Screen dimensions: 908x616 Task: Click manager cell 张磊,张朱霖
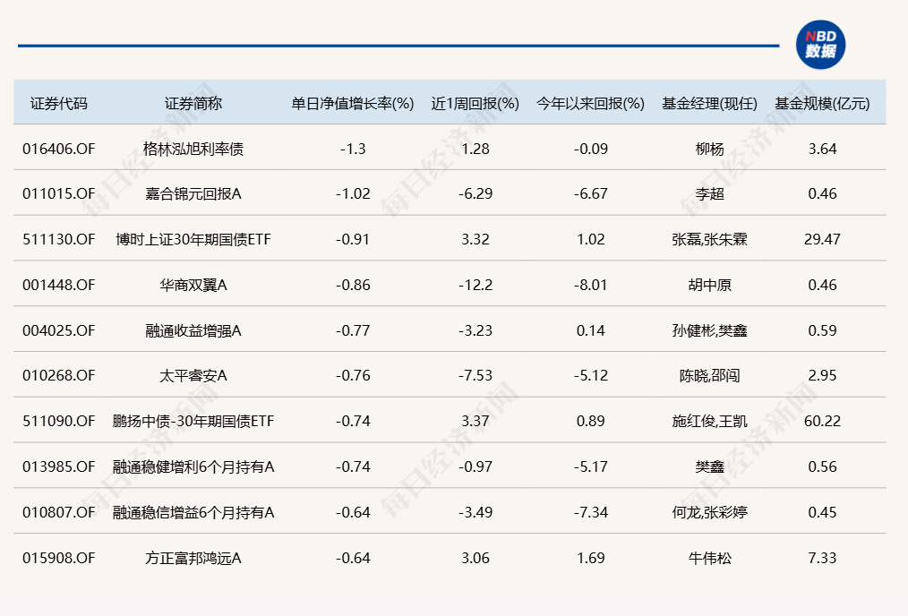pos(709,239)
